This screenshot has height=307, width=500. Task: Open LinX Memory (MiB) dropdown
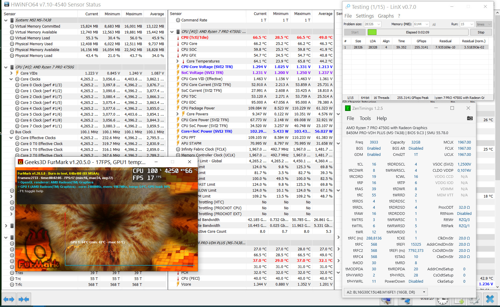coord(427,24)
